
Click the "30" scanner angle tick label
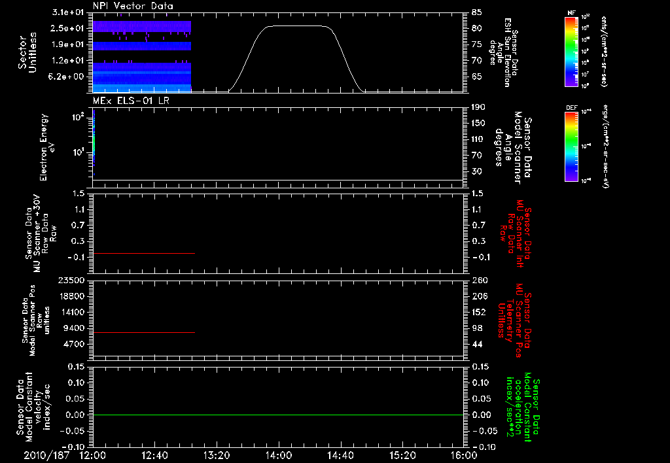click(x=477, y=171)
